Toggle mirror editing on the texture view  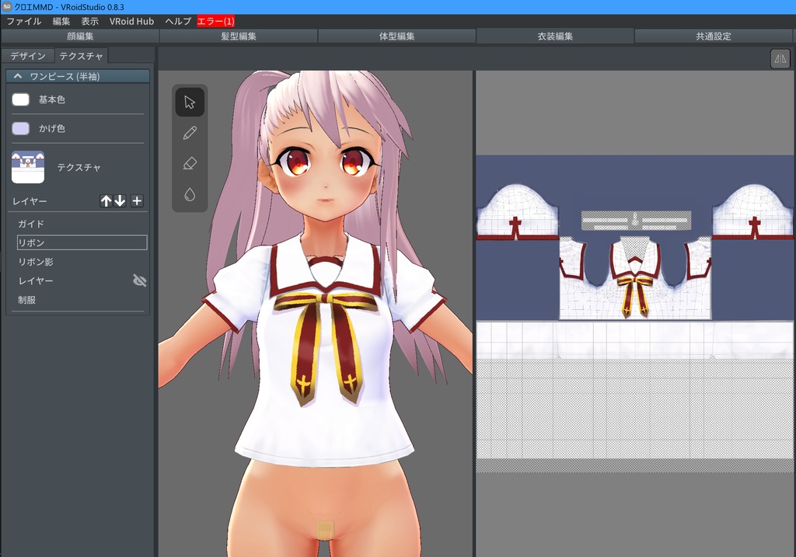point(780,58)
